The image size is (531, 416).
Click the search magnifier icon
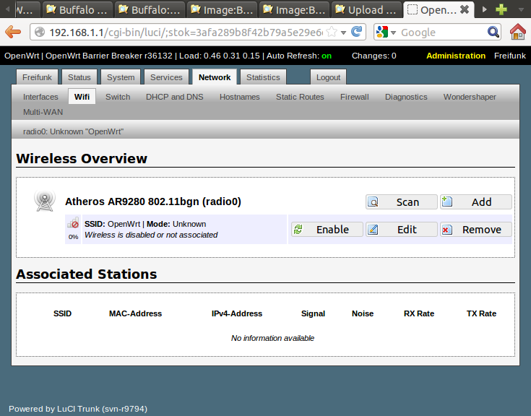[x=493, y=32]
